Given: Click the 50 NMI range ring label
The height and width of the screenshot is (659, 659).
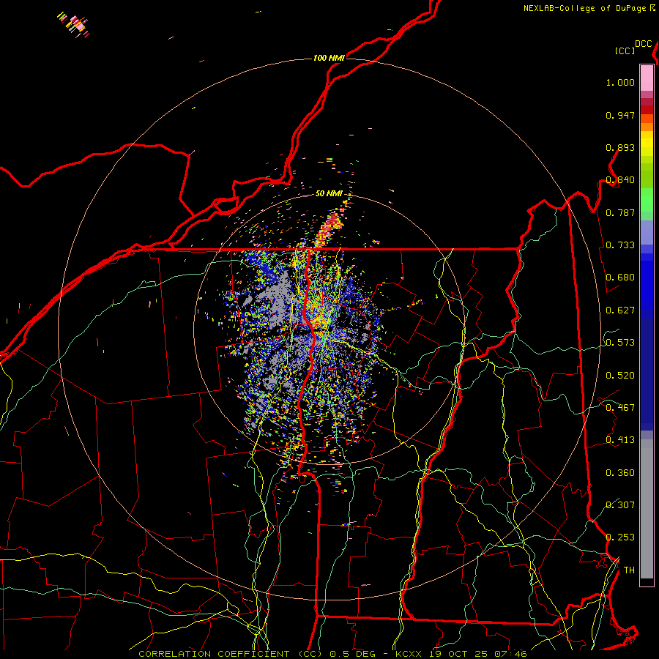Looking at the screenshot, I should [x=329, y=193].
